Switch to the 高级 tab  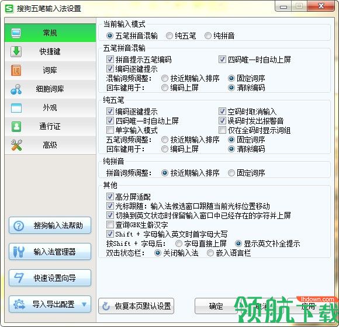click(x=50, y=145)
